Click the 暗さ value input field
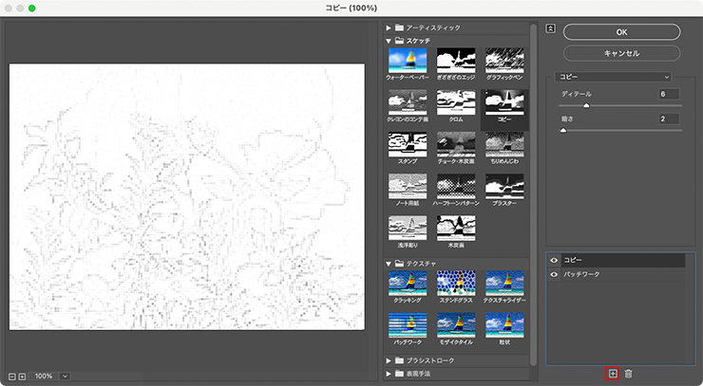The height and width of the screenshot is (386, 703). pyautogui.click(x=669, y=119)
